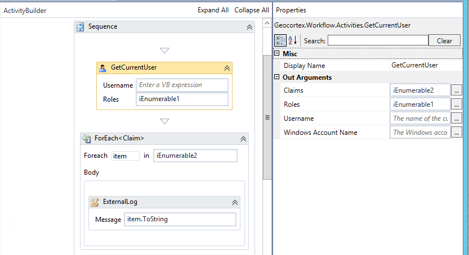
Task: Click Geocortex.Workflow.Activities.GetCurrentUser type text
Action: point(342,25)
